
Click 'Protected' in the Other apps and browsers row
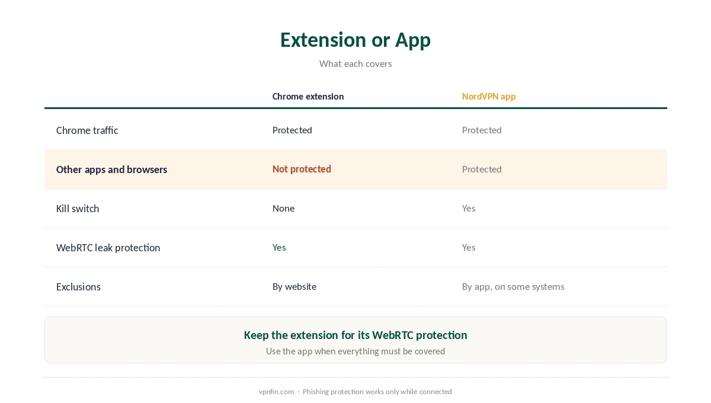[482, 169]
